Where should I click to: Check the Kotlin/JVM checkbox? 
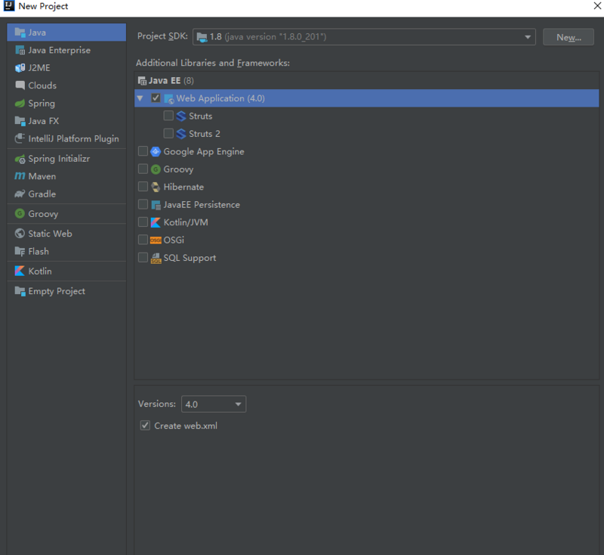click(143, 222)
